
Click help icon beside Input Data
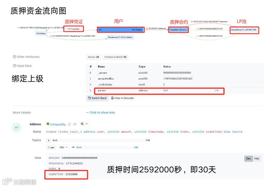coord(14,66)
